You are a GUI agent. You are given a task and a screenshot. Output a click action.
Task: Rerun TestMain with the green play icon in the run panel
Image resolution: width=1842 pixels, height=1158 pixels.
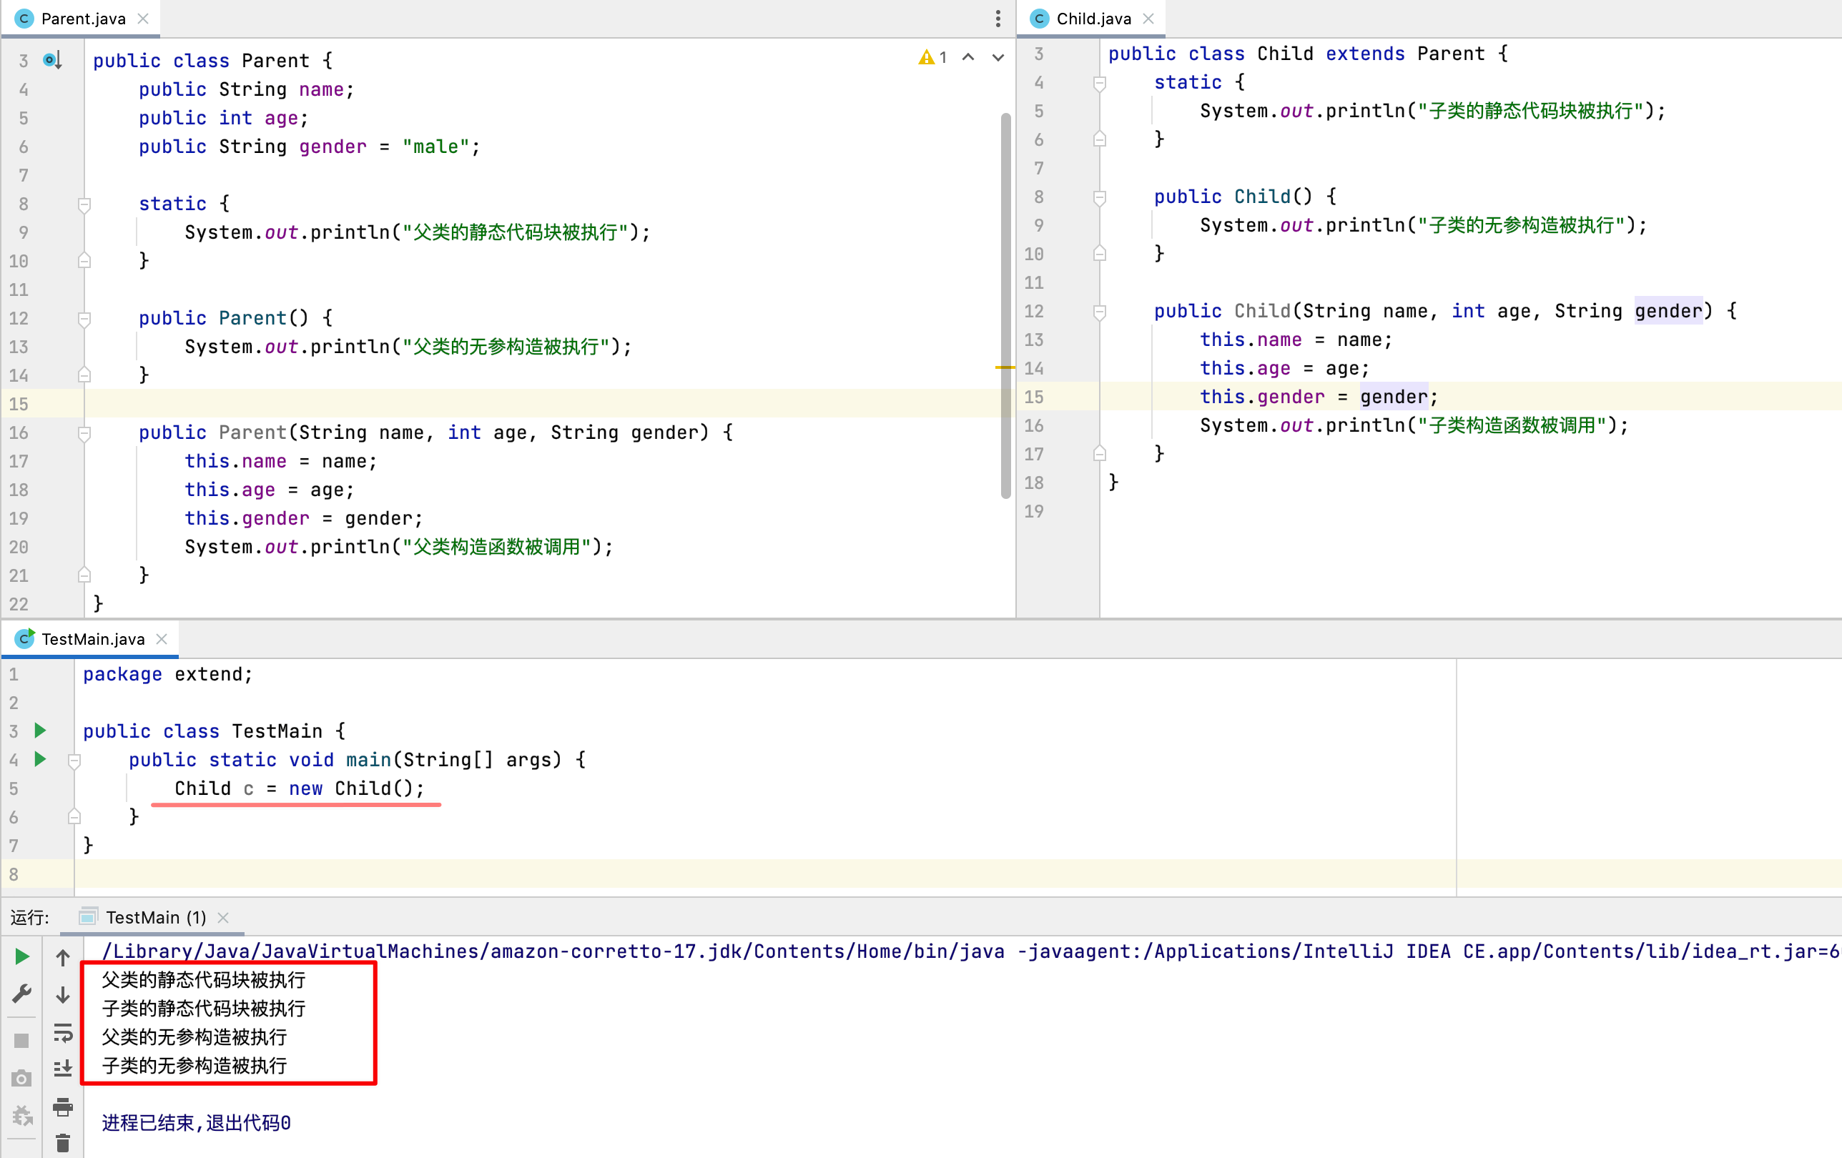[x=22, y=957]
